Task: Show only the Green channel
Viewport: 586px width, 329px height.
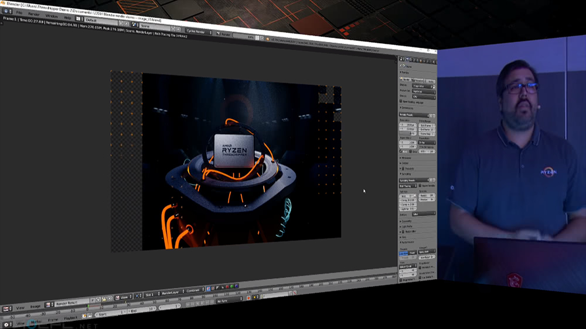Action: tap(231, 286)
